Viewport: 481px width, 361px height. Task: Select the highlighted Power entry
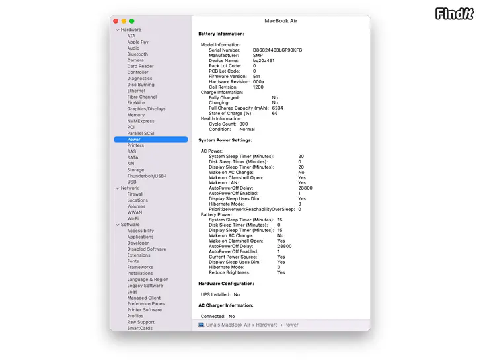point(151,140)
